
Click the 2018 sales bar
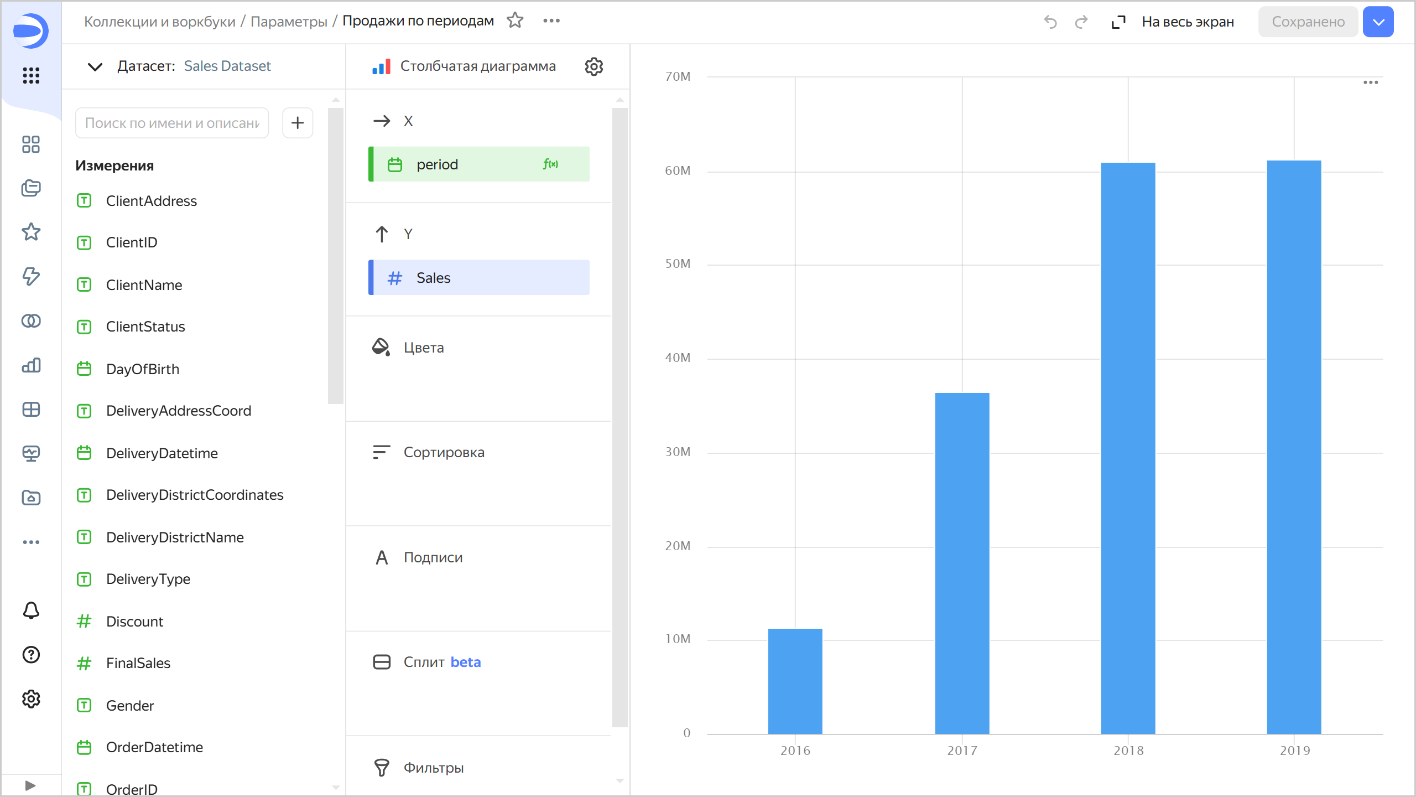[1128, 447]
